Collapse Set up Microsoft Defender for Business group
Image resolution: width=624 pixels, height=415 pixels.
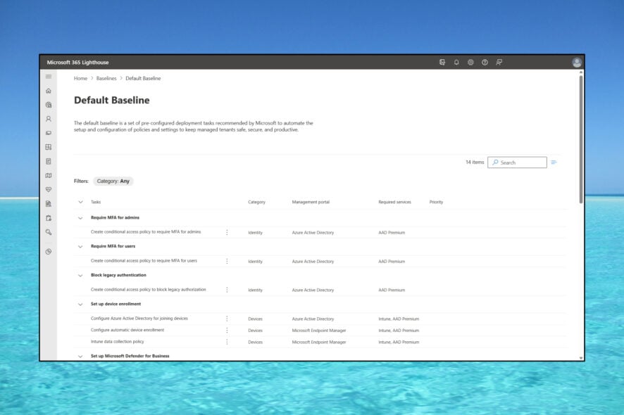pyautogui.click(x=80, y=356)
